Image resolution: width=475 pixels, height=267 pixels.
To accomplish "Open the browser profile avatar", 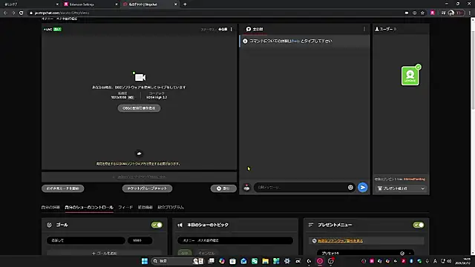I will coord(451,13).
